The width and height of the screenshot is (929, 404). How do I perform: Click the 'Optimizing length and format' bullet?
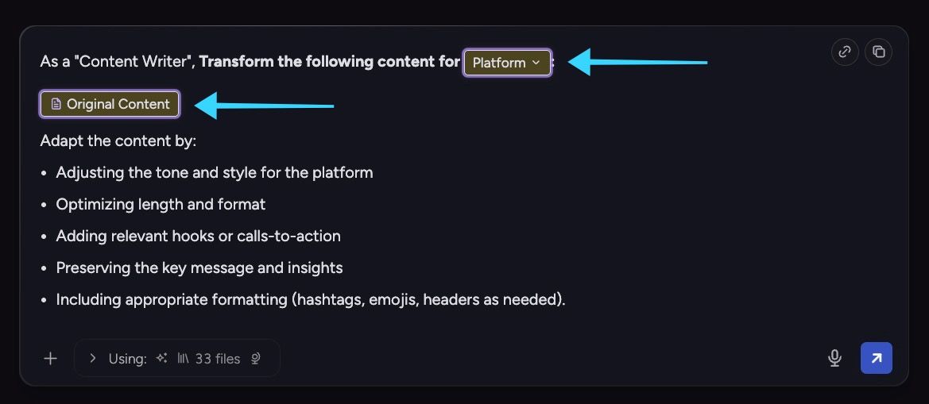point(161,205)
